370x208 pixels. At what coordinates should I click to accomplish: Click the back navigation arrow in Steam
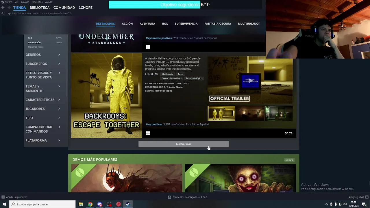pyautogui.click(x=3, y=8)
